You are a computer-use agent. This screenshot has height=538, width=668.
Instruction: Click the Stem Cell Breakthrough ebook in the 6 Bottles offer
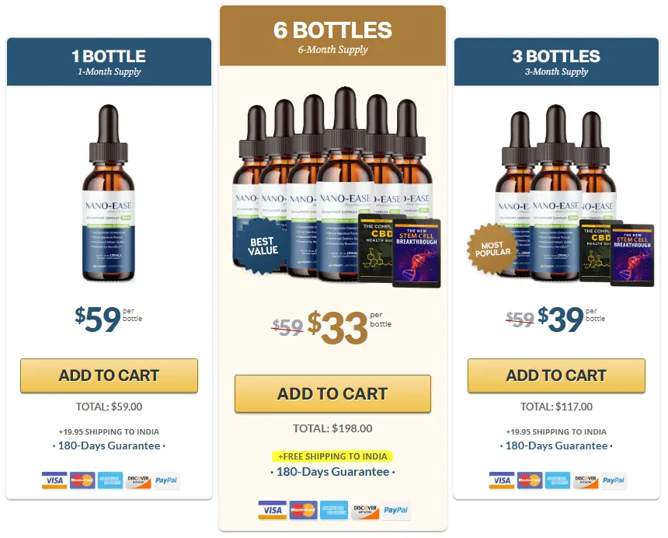[x=416, y=253]
